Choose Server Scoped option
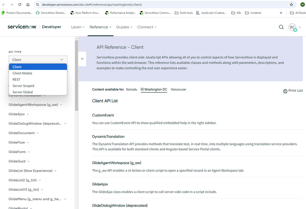Viewport: 306px width, 209px height. pyautogui.click(x=38, y=86)
